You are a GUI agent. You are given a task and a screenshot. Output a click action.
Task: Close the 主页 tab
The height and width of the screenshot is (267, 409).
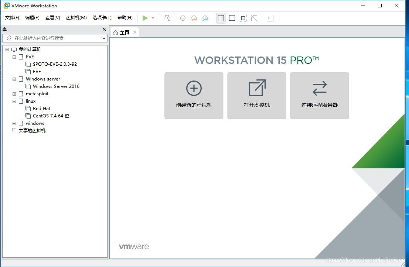(x=135, y=32)
